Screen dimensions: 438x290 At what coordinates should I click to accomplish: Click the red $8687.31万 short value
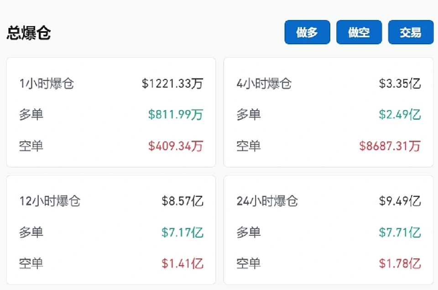point(390,146)
